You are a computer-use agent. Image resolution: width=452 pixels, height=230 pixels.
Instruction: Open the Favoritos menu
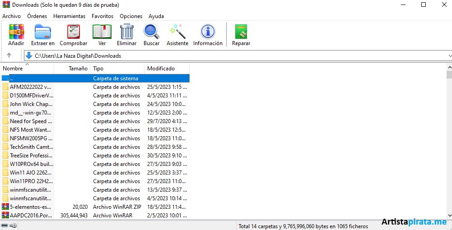point(103,16)
